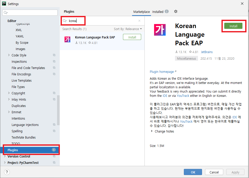Open the Inspections settings page

19,62
